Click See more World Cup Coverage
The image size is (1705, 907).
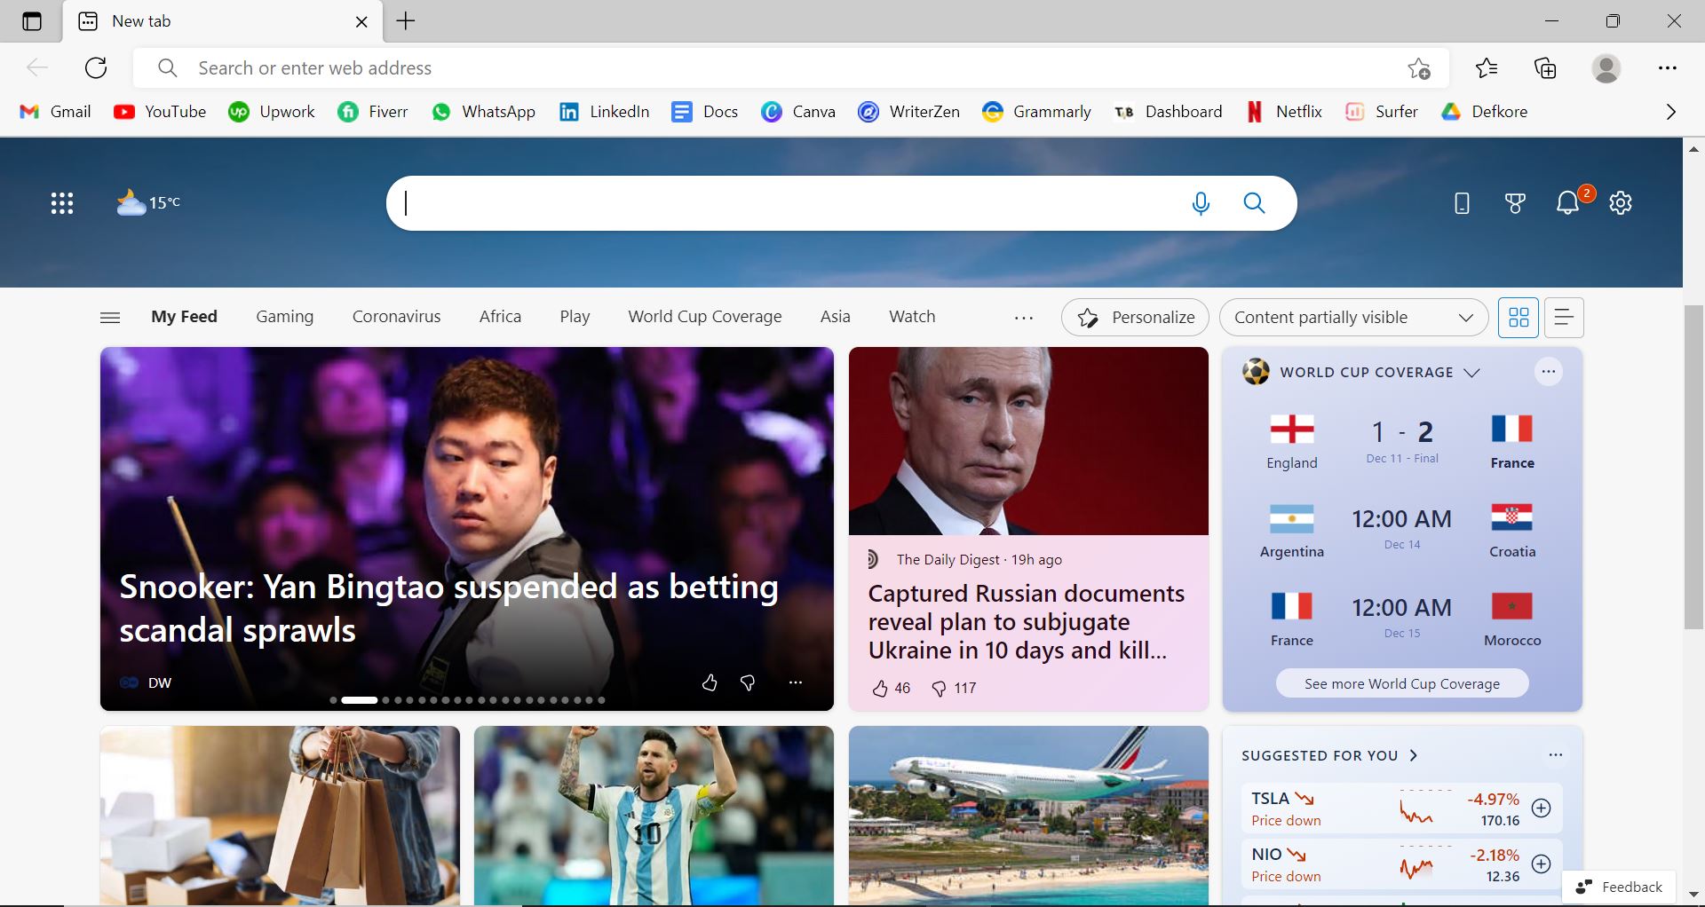(x=1401, y=682)
